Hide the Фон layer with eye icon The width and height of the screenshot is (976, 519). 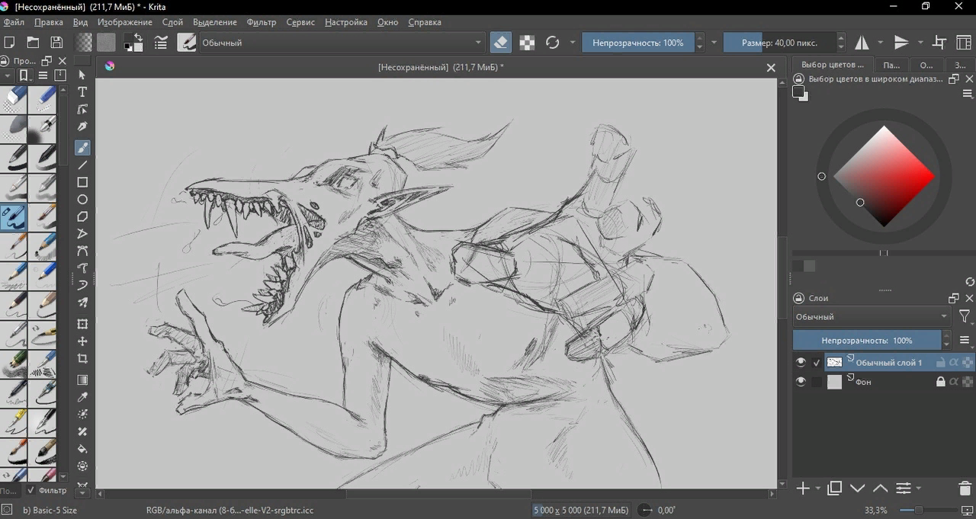[x=800, y=382]
